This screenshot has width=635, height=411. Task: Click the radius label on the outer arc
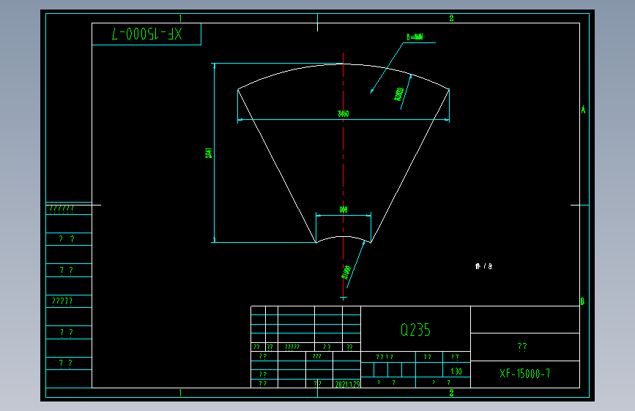398,94
